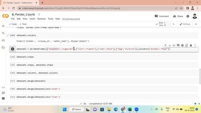Open a new browser tab
201x113 pixels.
coord(42,3)
